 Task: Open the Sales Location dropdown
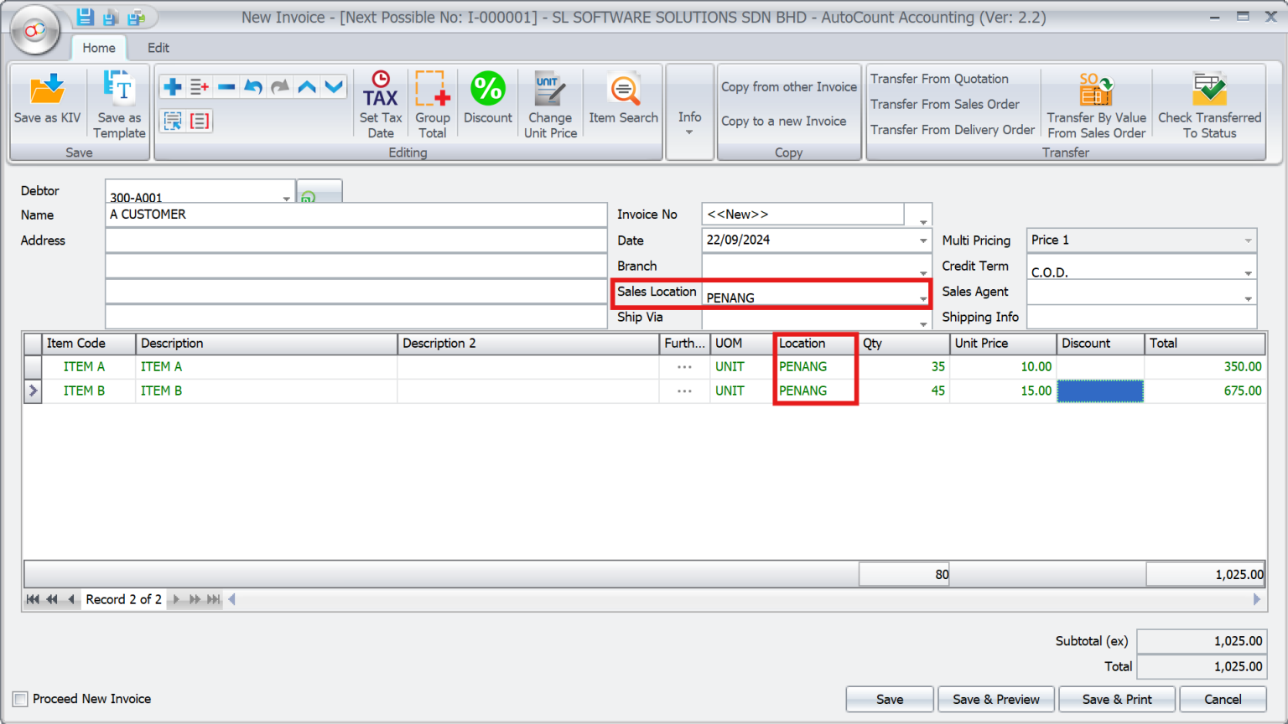[922, 297]
